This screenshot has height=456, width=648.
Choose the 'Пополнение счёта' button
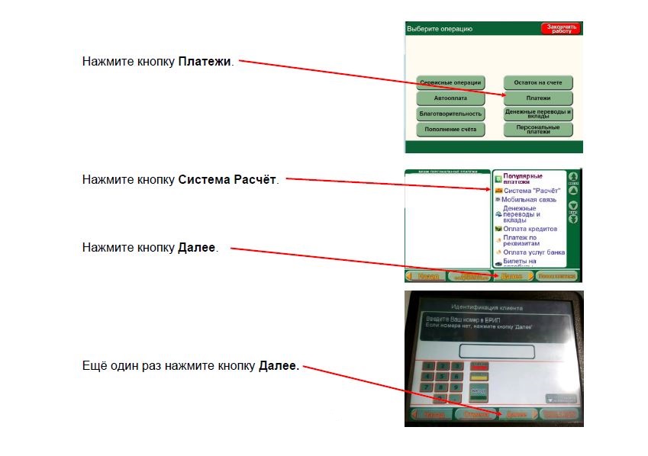tap(450, 130)
